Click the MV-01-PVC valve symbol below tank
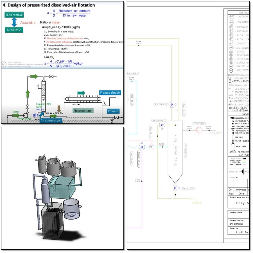 point(175,188)
